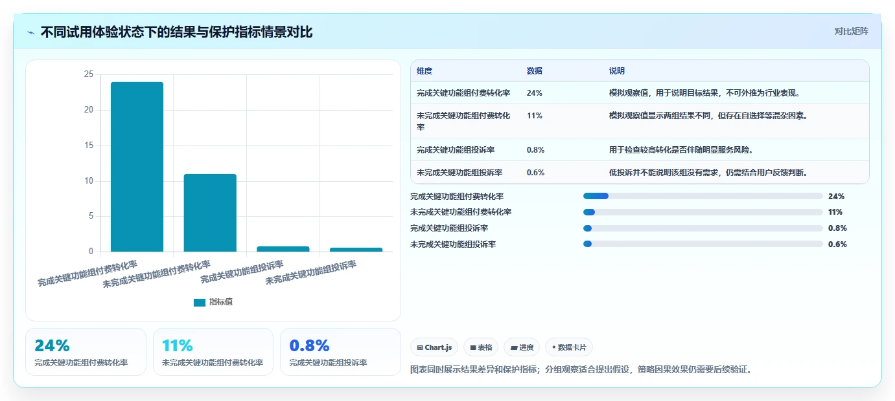This screenshot has width=895, height=401.
Task: Click table row name 未完成关键功能组付费转化率
Action: click(x=463, y=121)
